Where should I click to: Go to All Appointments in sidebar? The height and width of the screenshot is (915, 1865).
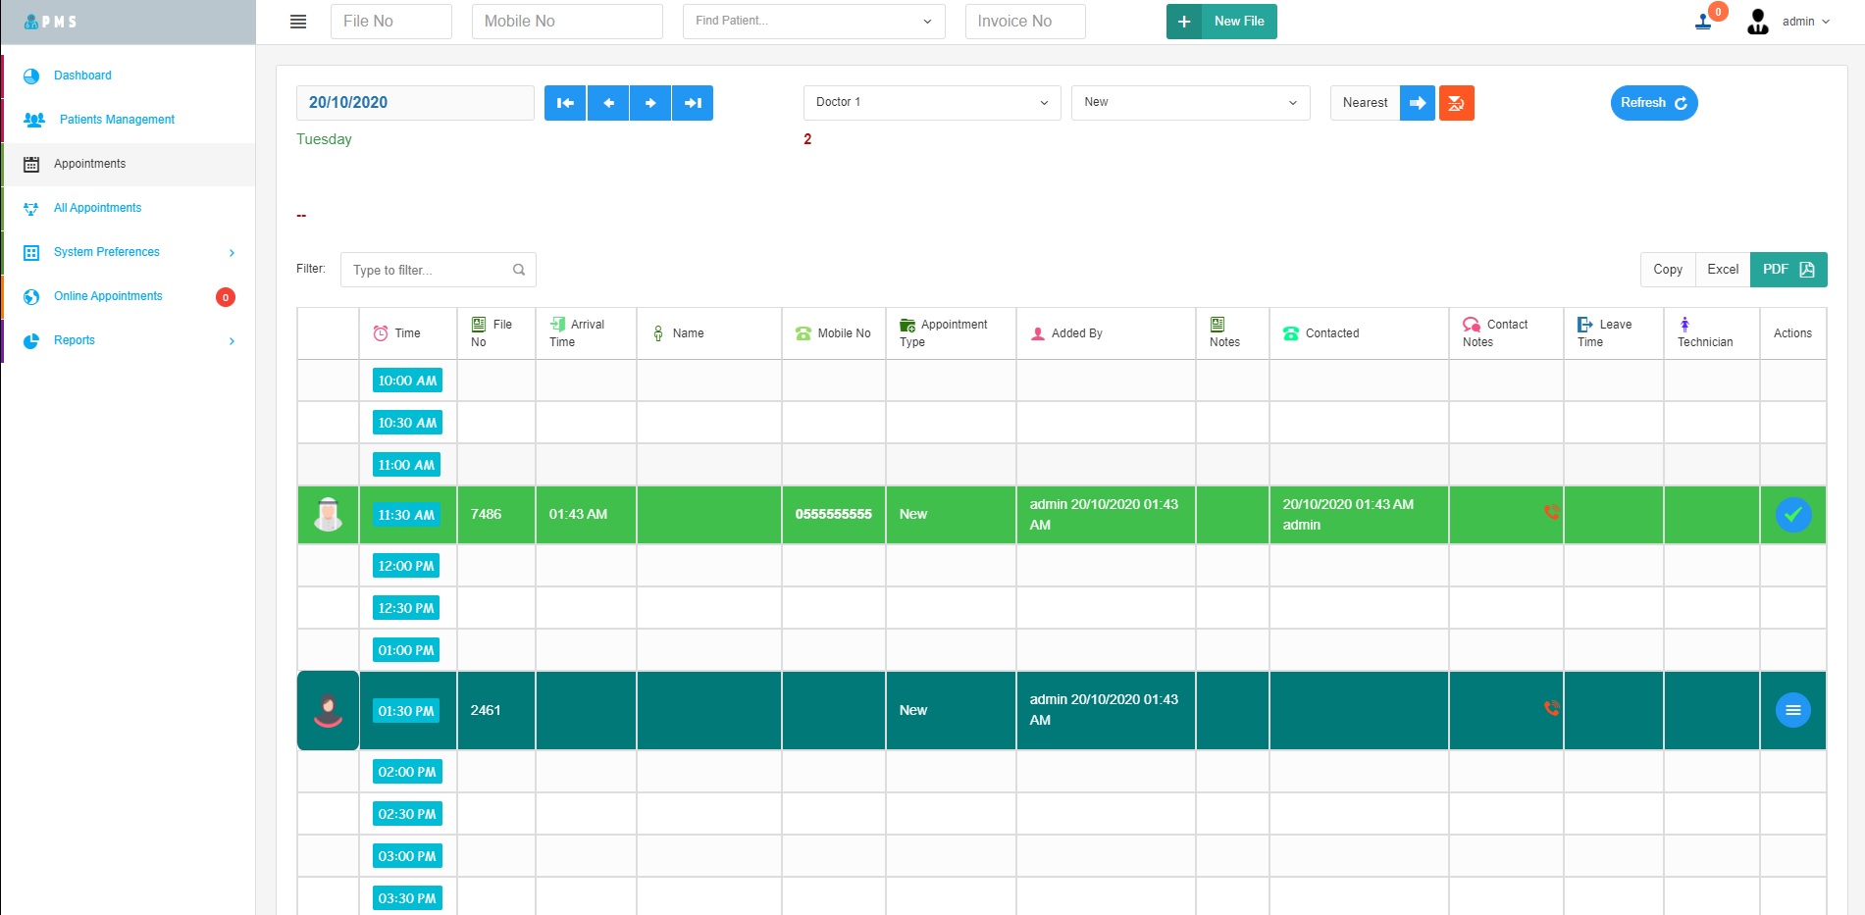(x=97, y=208)
